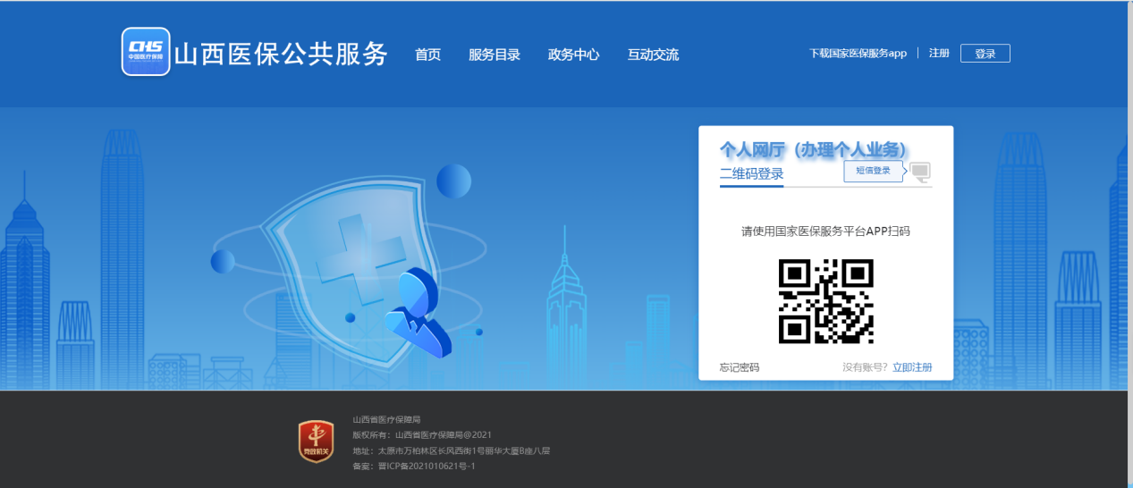This screenshot has height=488, width=1133.
Task: Click the 山西医保公共服务 site title
Action: point(281,54)
